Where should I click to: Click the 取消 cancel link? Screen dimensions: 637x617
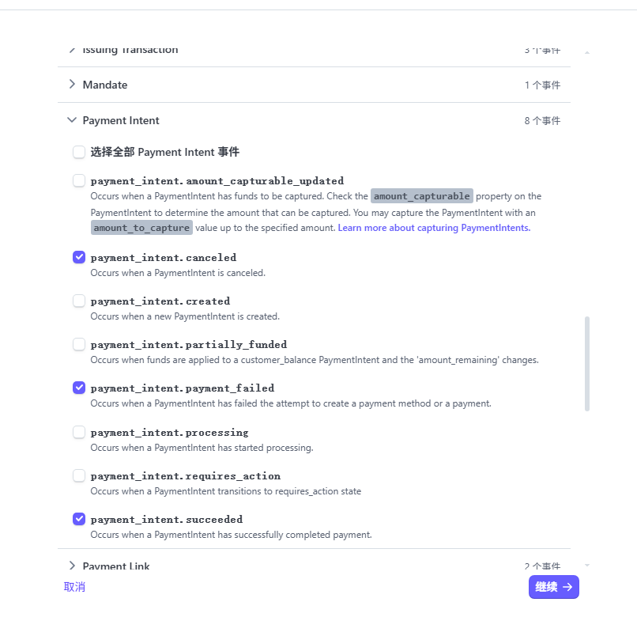tap(75, 587)
